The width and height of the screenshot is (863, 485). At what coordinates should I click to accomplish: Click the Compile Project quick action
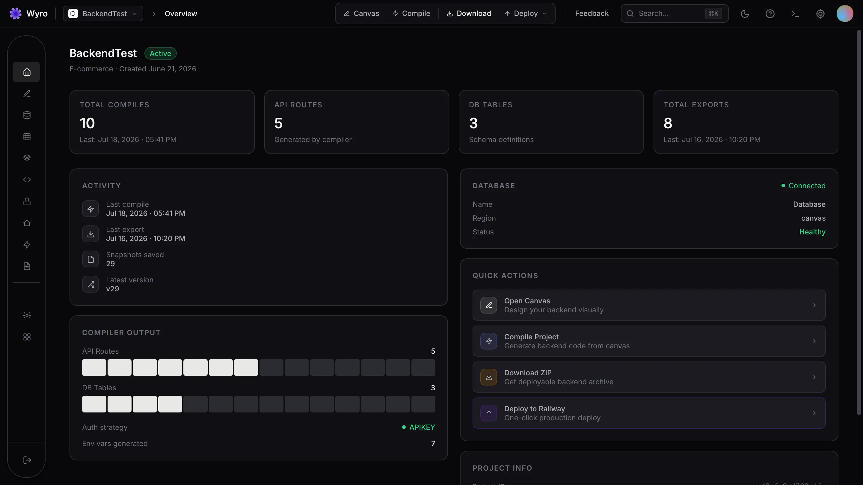tap(649, 341)
